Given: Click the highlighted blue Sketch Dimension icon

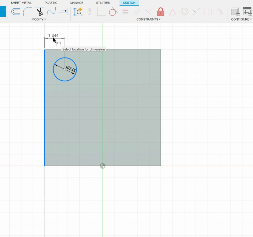Looking at the screenshot, I should (x=3, y=11).
